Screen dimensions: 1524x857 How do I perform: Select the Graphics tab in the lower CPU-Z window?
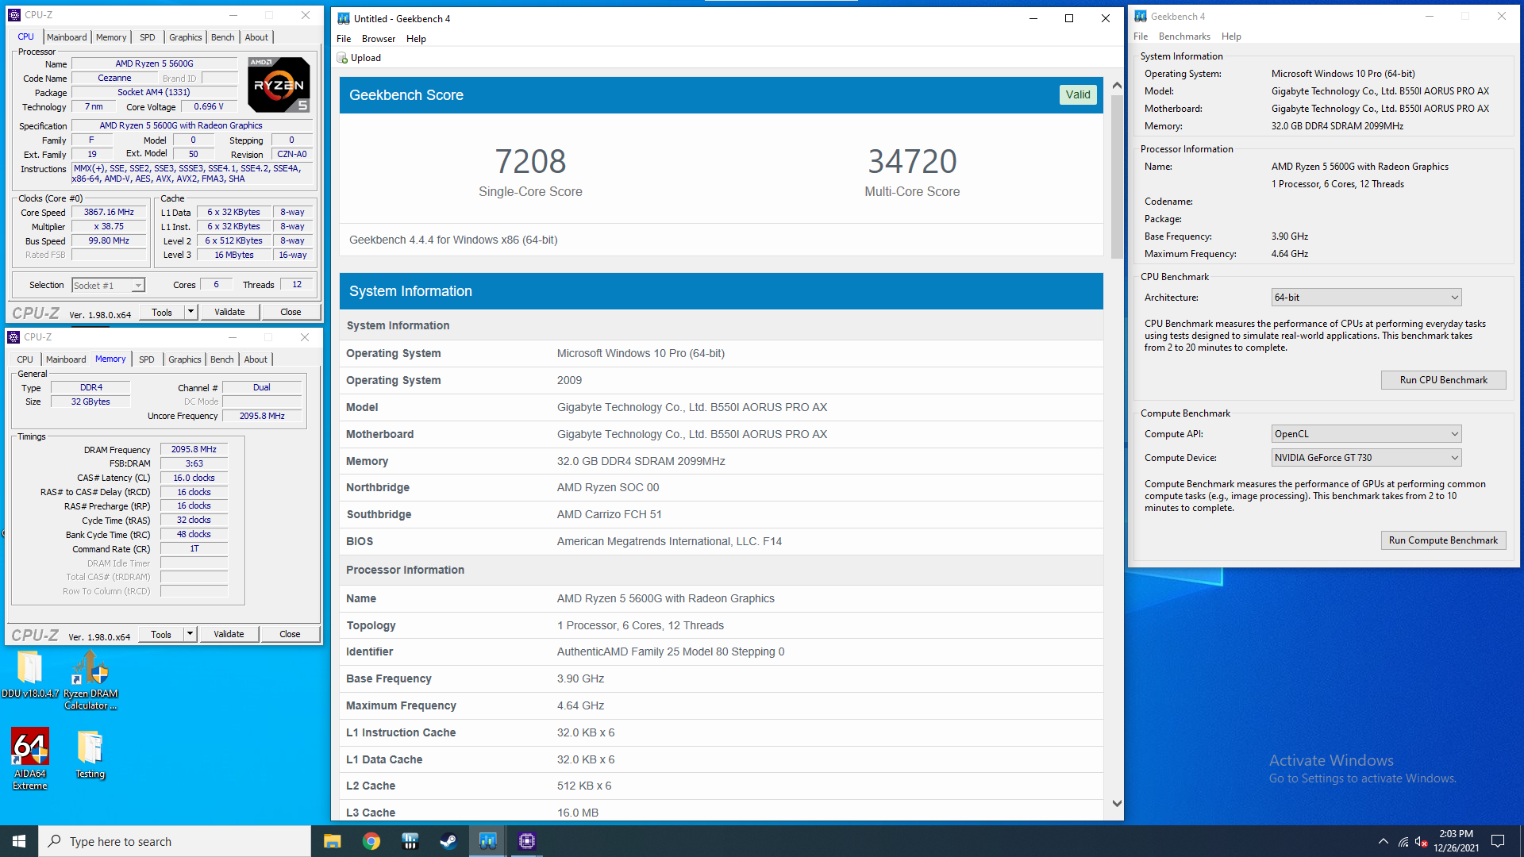pos(185,359)
